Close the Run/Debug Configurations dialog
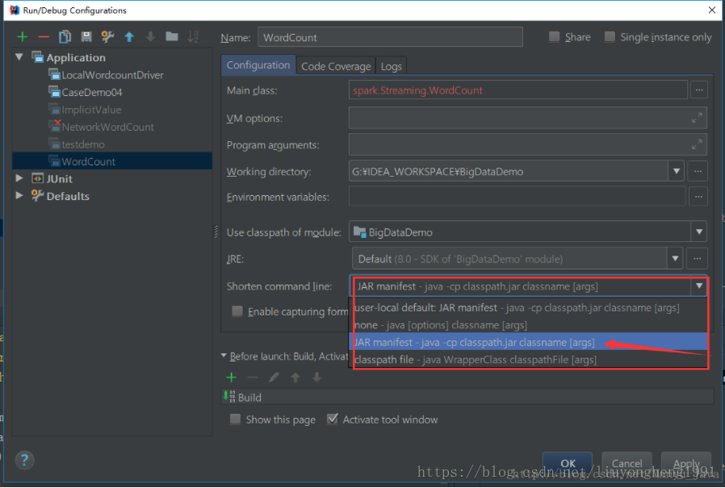725x488 pixels. [x=712, y=10]
